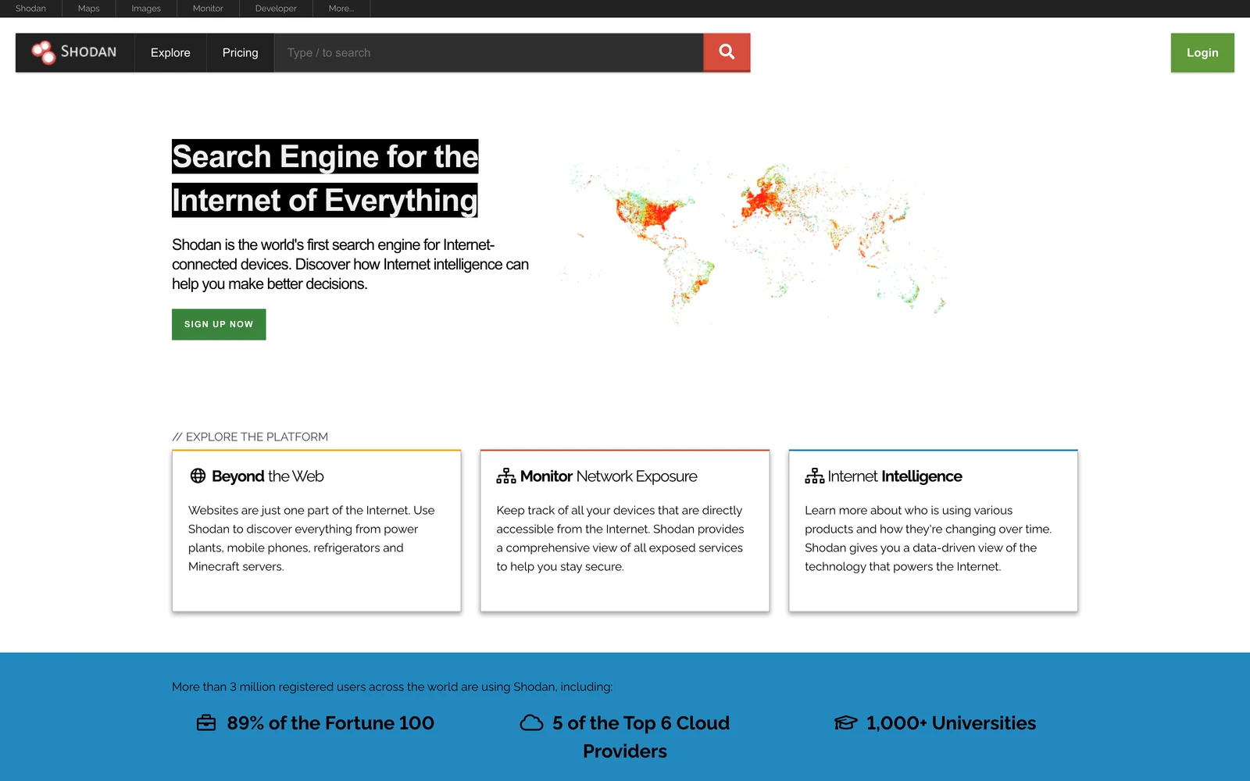Click the 'Search Engine for the' headline
Viewport: 1250px width, 781px height.
325,157
